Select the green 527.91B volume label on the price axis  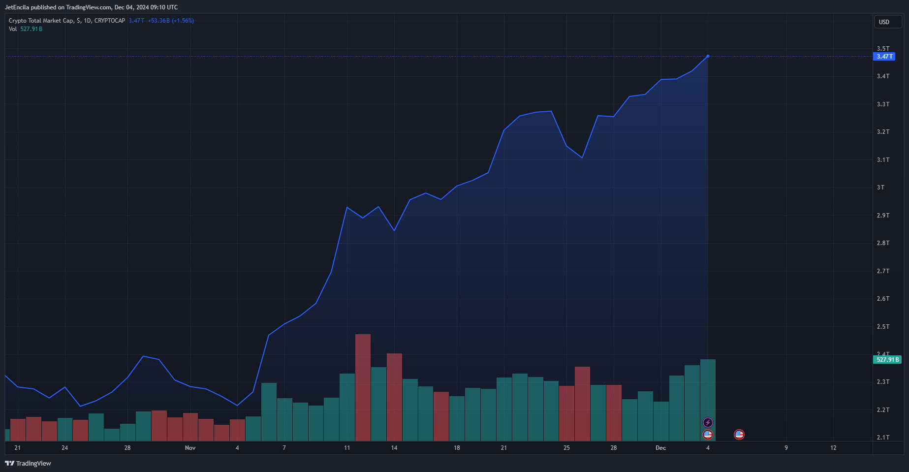point(887,360)
